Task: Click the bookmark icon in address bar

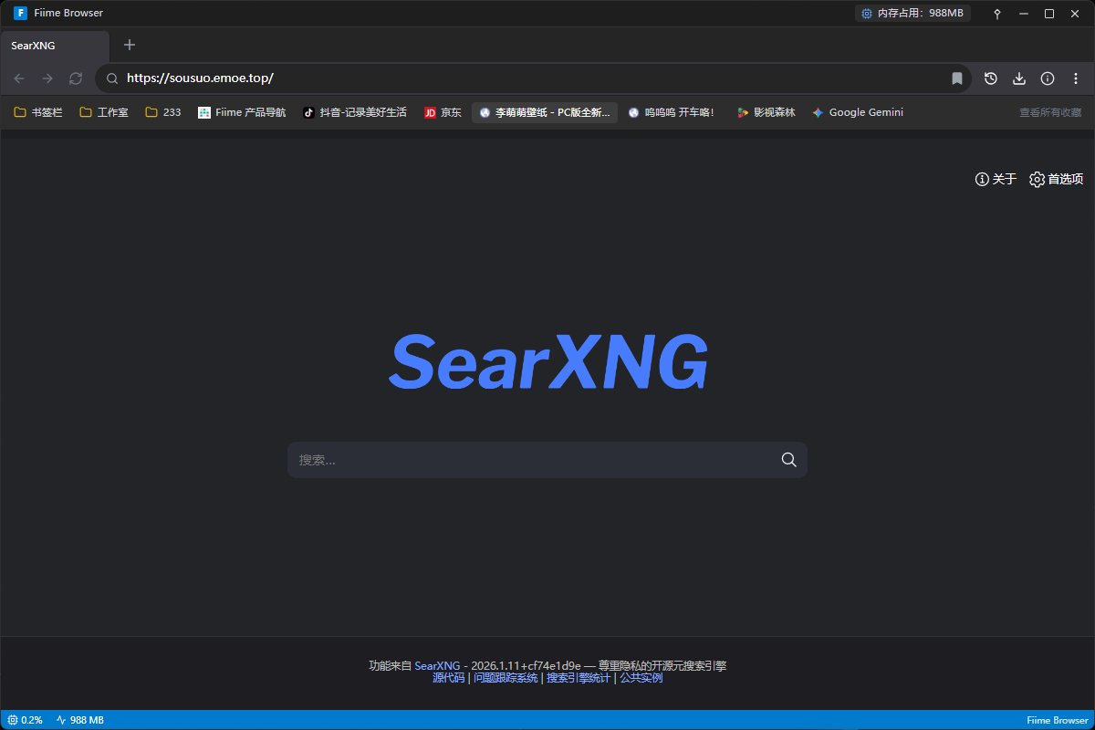Action: click(x=957, y=78)
